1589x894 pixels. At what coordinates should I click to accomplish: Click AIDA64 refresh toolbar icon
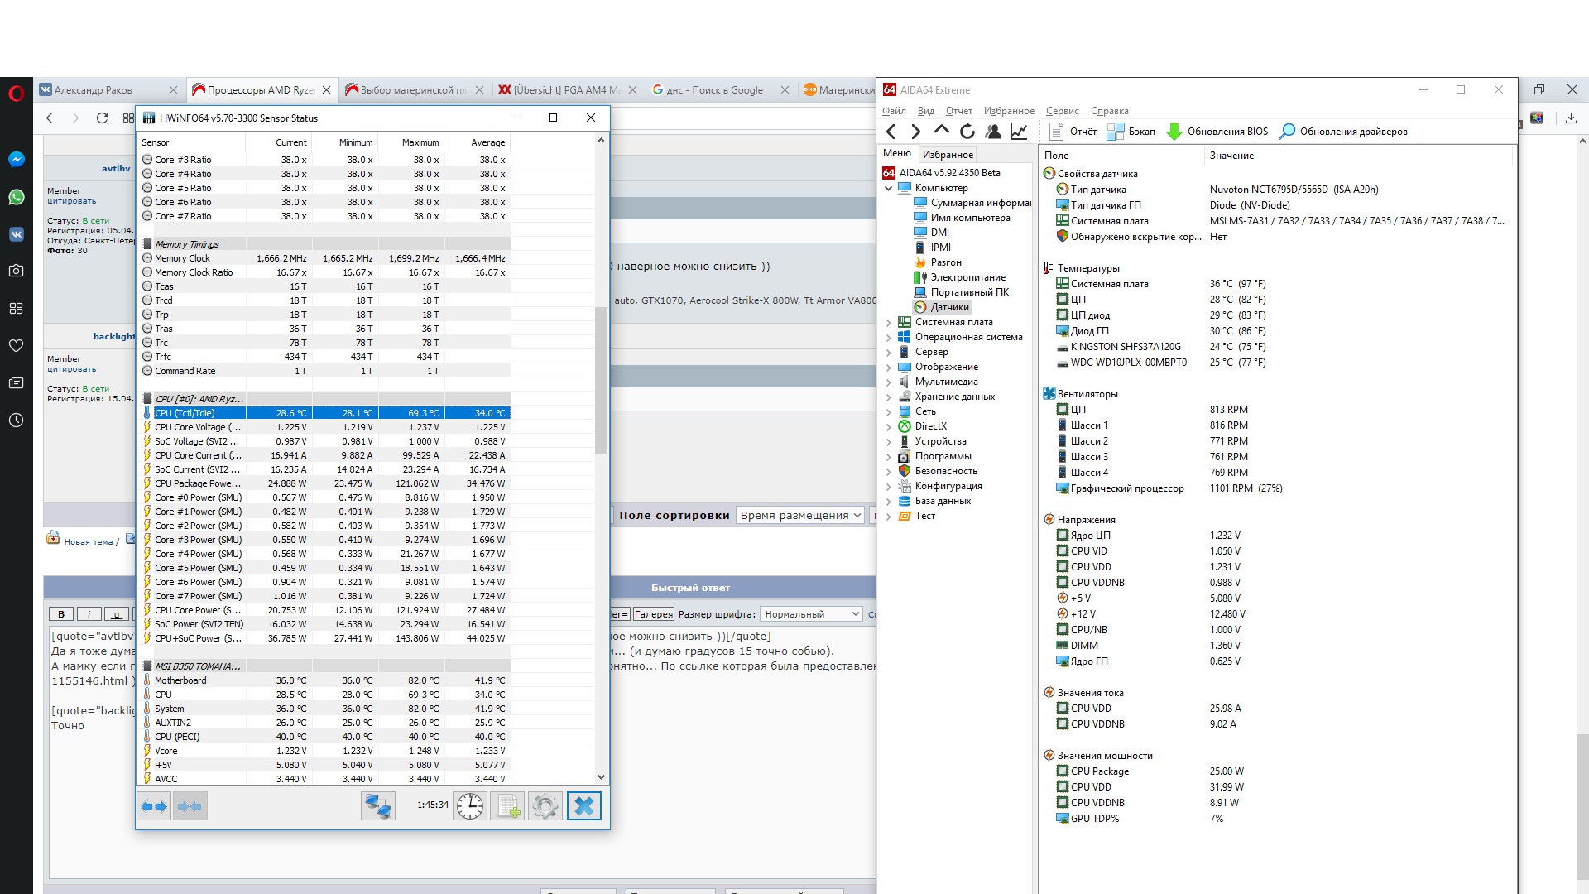coord(967,132)
